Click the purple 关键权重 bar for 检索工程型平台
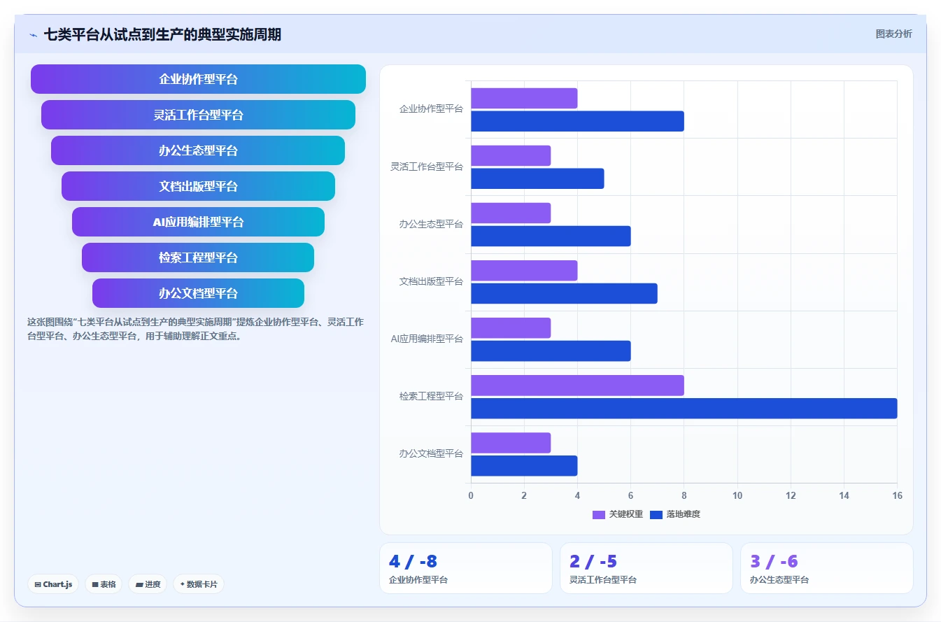 coord(577,386)
